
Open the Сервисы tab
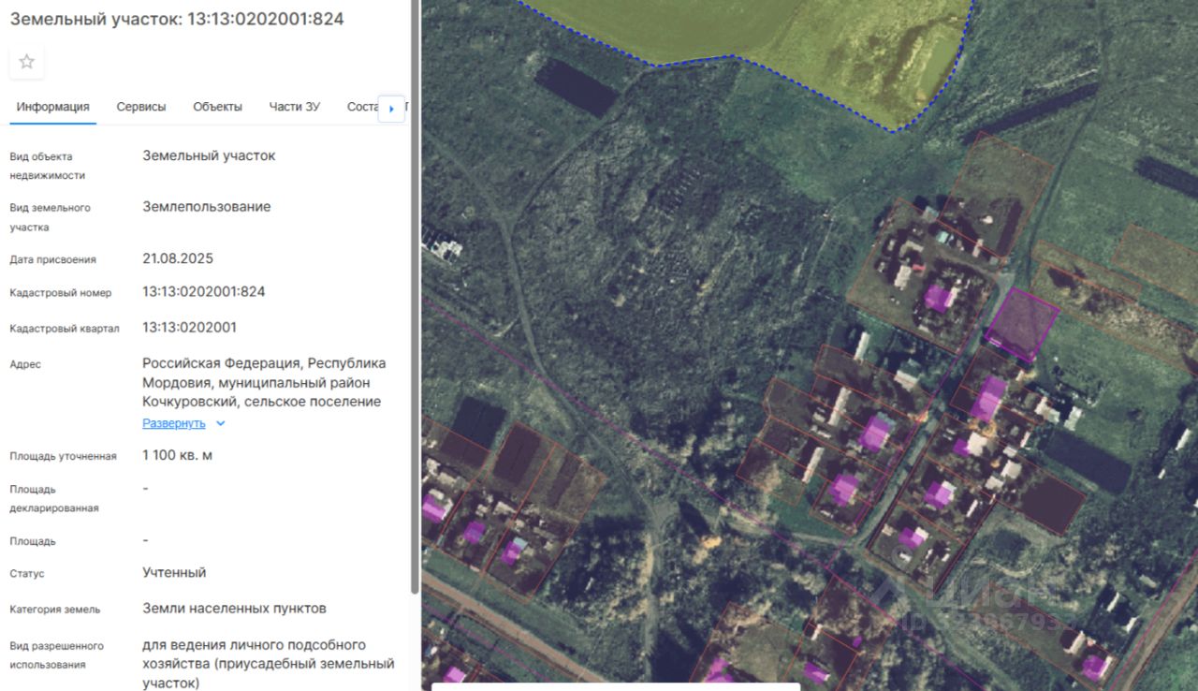click(x=141, y=107)
